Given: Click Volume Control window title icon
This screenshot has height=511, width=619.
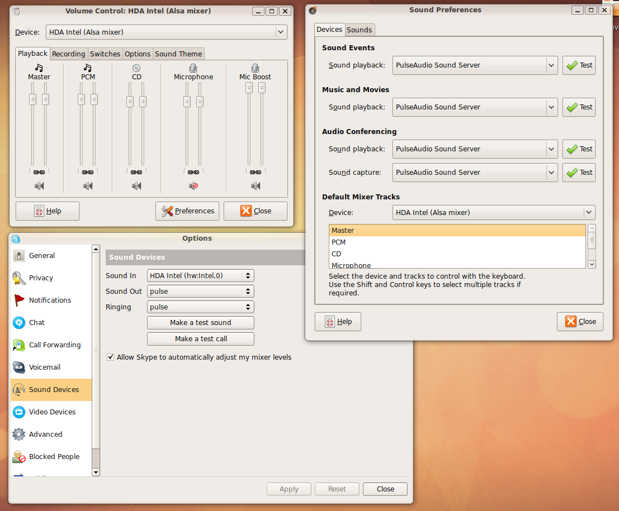Looking at the screenshot, I should click(17, 11).
